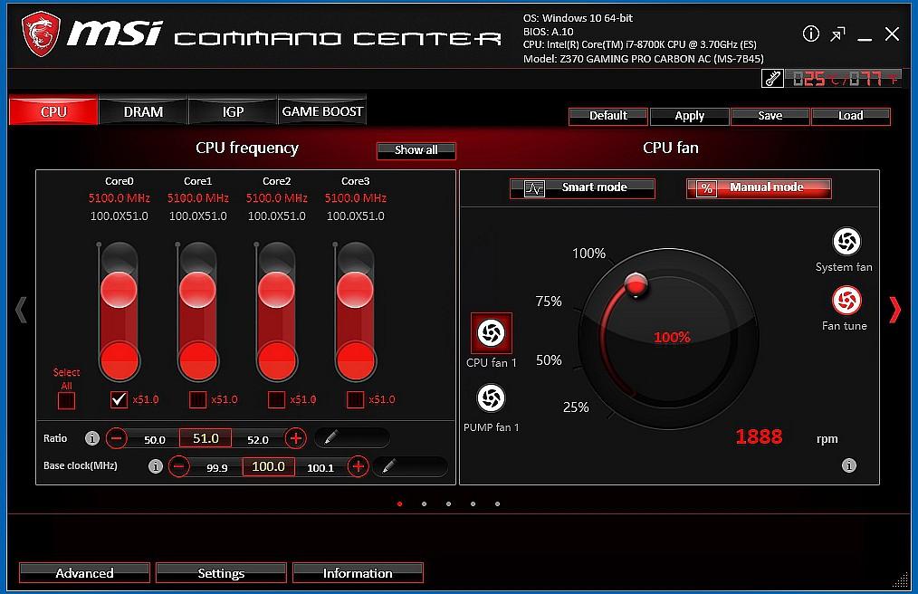The height and width of the screenshot is (594, 918).
Task: Click the fan speed dial red knob
Action: pyautogui.click(x=636, y=284)
